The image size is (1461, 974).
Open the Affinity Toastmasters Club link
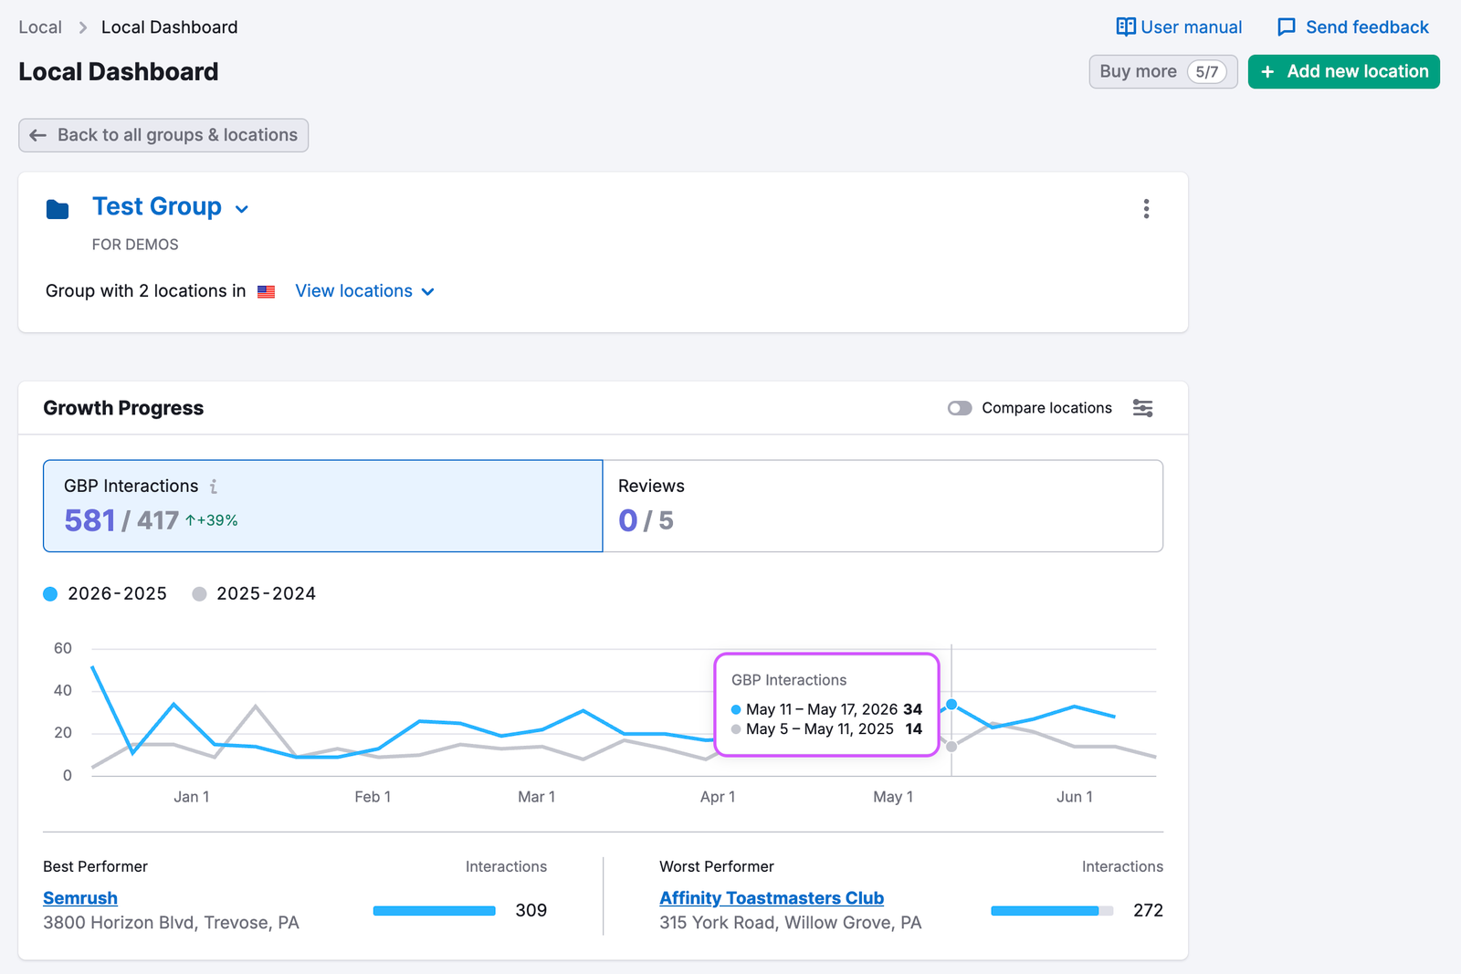coord(772,898)
